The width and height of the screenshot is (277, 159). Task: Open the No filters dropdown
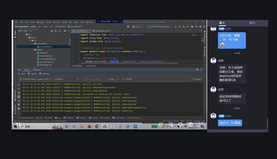(66, 79)
